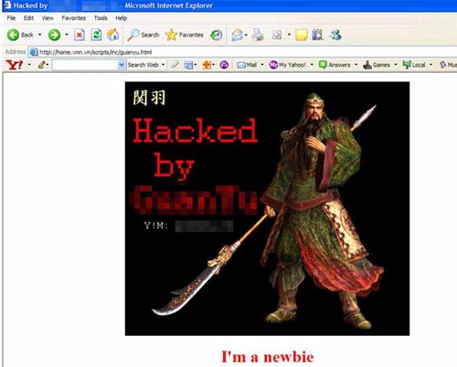The height and width of the screenshot is (367, 457).
Task: Click the Yahoo toolbar pencil icon
Action: (42, 65)
